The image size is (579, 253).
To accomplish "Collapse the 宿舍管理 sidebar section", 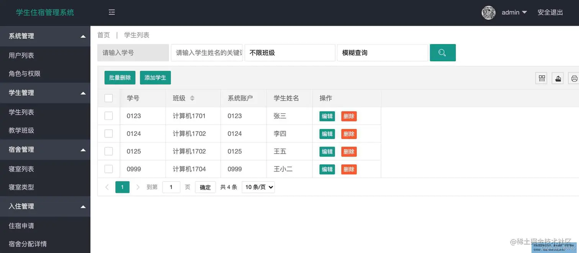I will click(x=45, y=149).
